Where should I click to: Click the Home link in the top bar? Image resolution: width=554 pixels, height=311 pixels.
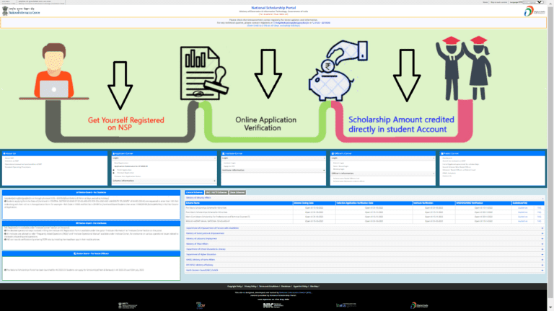(485, 2)
